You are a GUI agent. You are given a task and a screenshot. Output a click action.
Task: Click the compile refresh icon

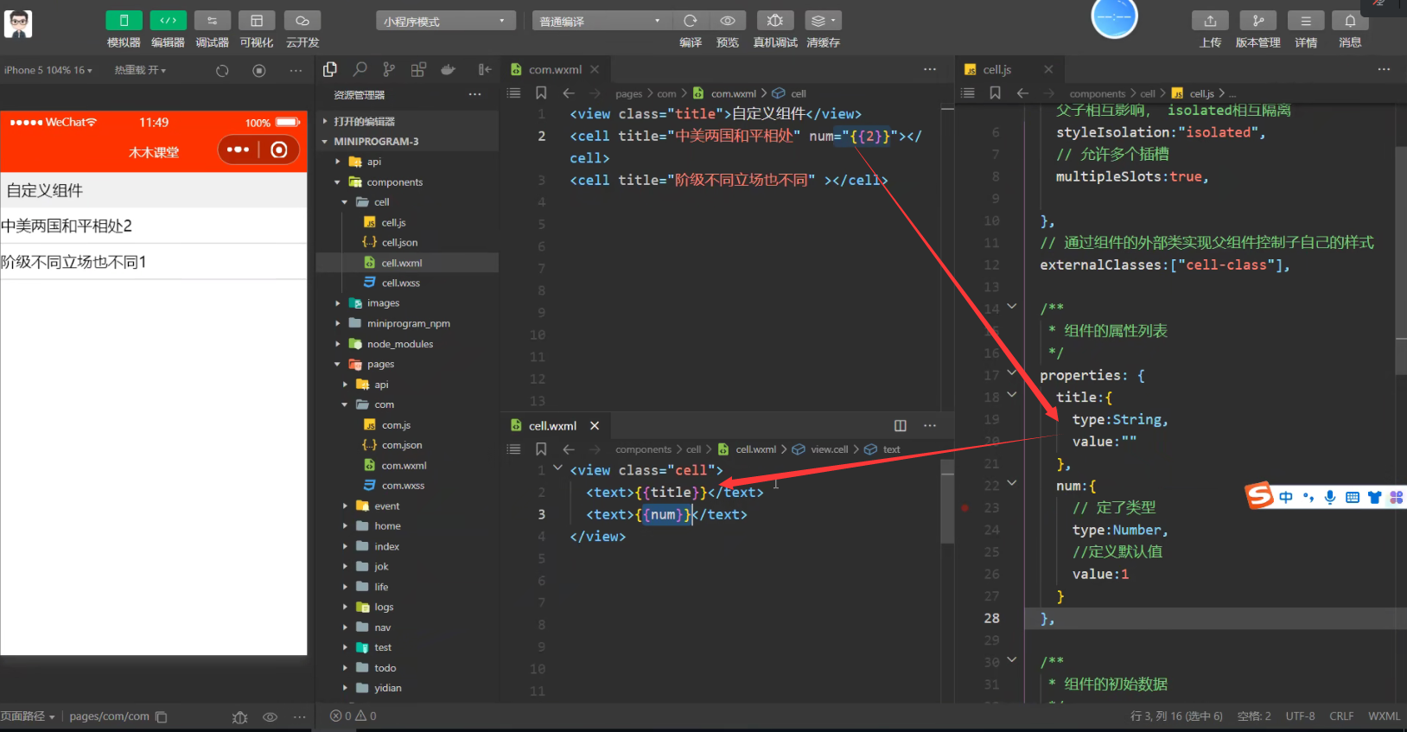(x=690, y=21)
